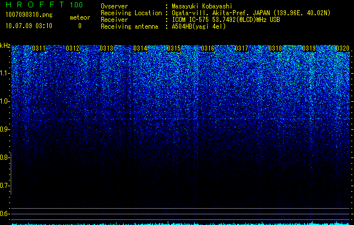The width and height of the screenshot is (354, 225).
Task: Click the 0319 time marker
Action: click(x=309, y=48)
